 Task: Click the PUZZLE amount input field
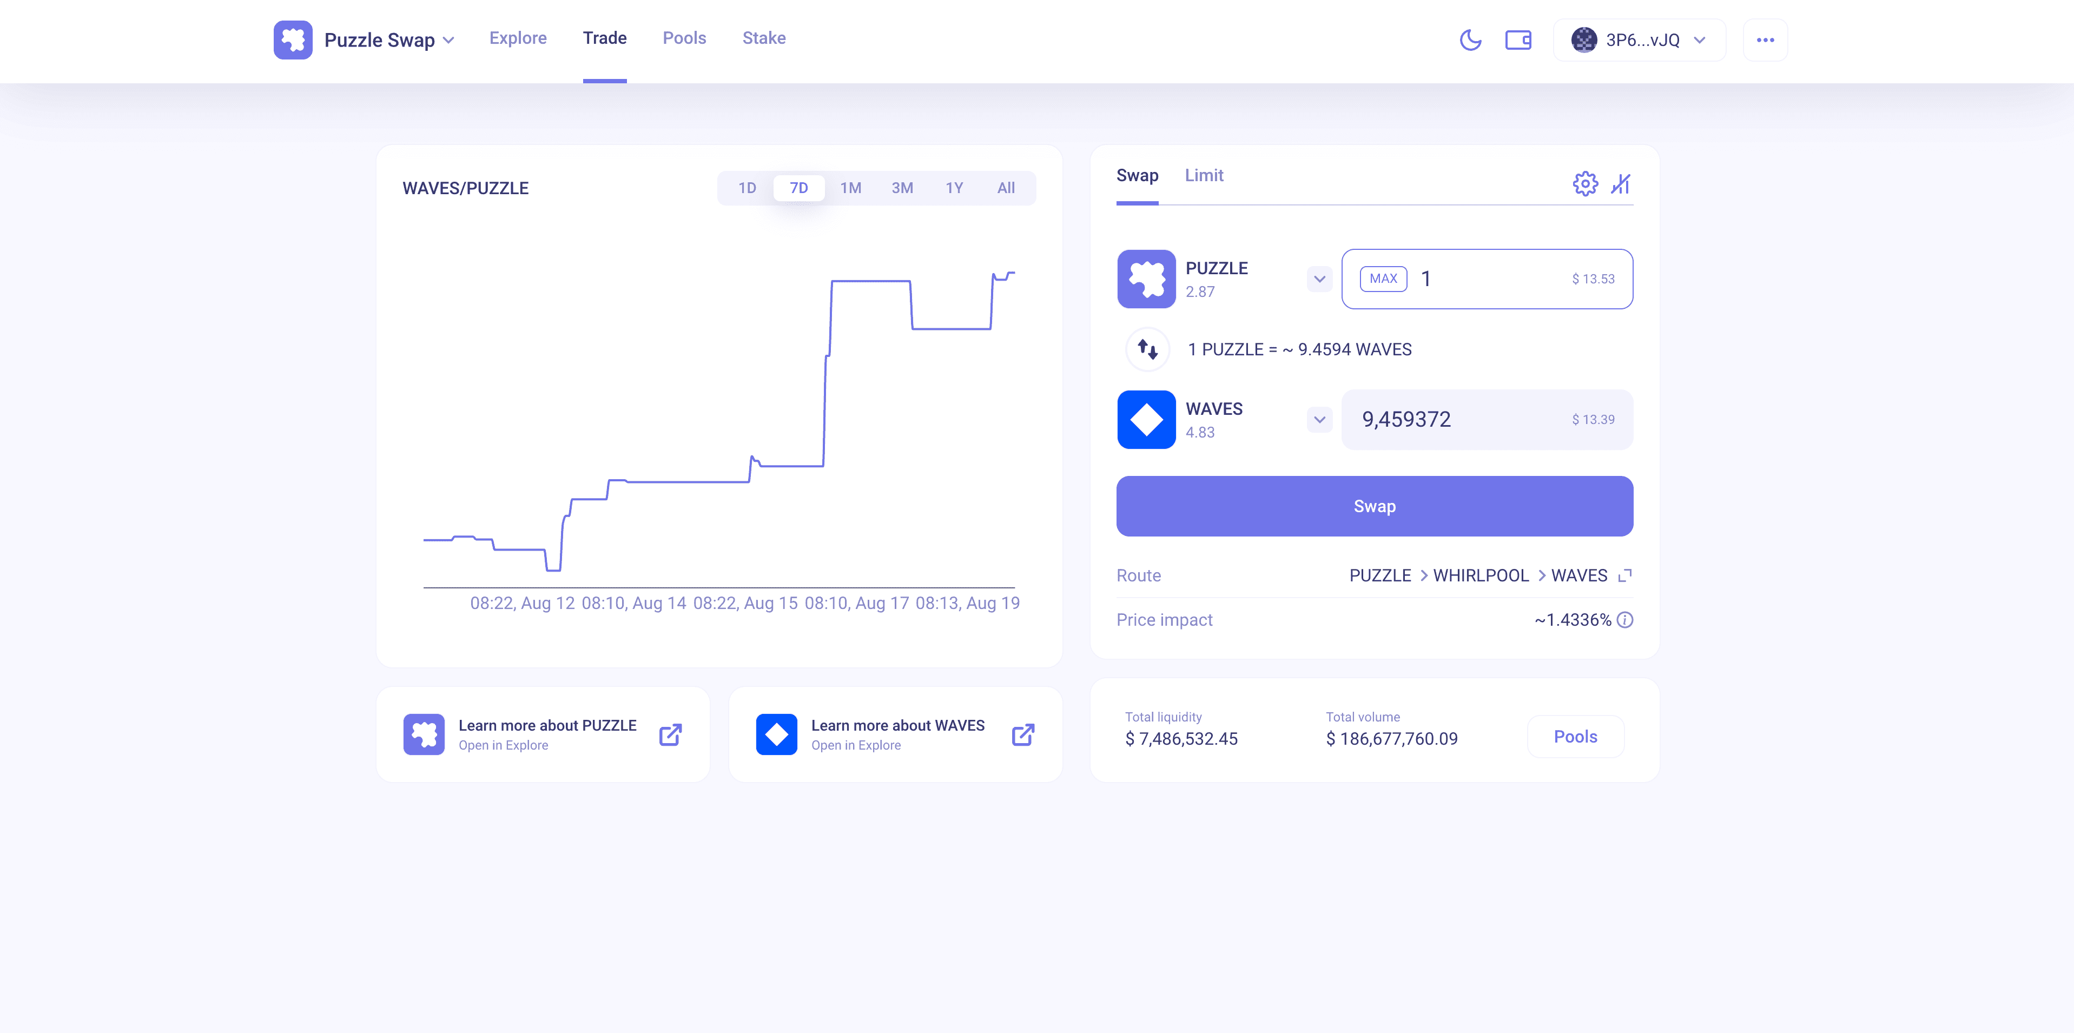pos(1487,279)
